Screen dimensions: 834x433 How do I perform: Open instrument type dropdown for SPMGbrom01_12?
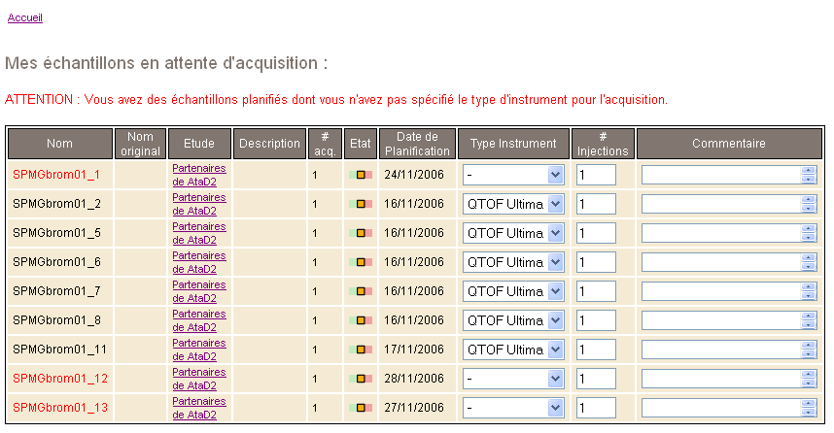tap(513, 379)
